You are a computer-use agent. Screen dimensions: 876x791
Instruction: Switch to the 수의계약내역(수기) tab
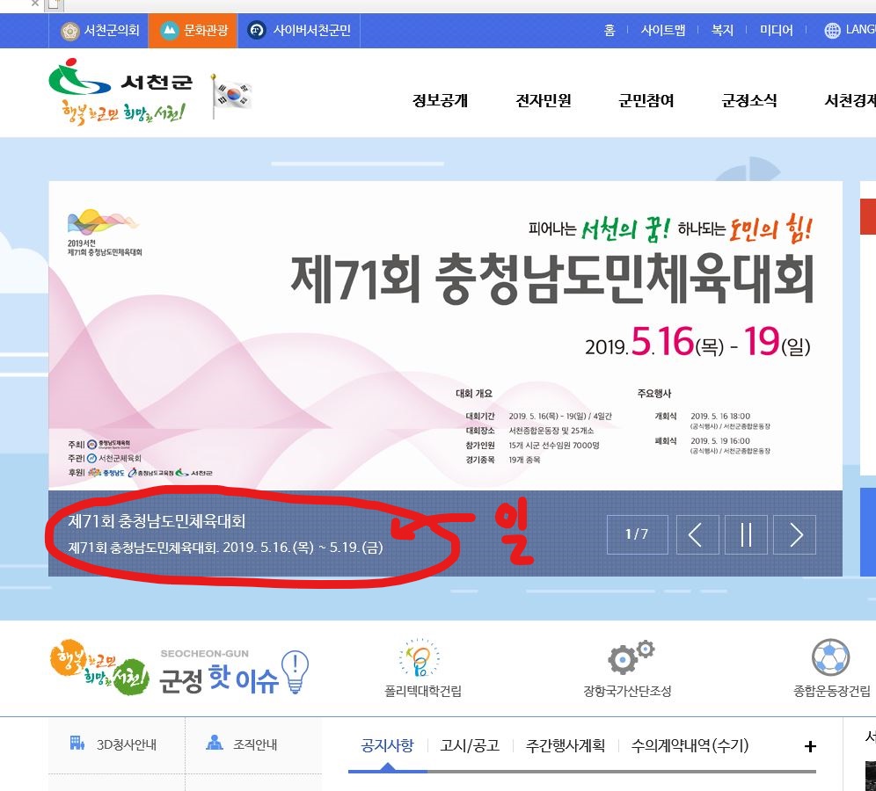[690, 746]
